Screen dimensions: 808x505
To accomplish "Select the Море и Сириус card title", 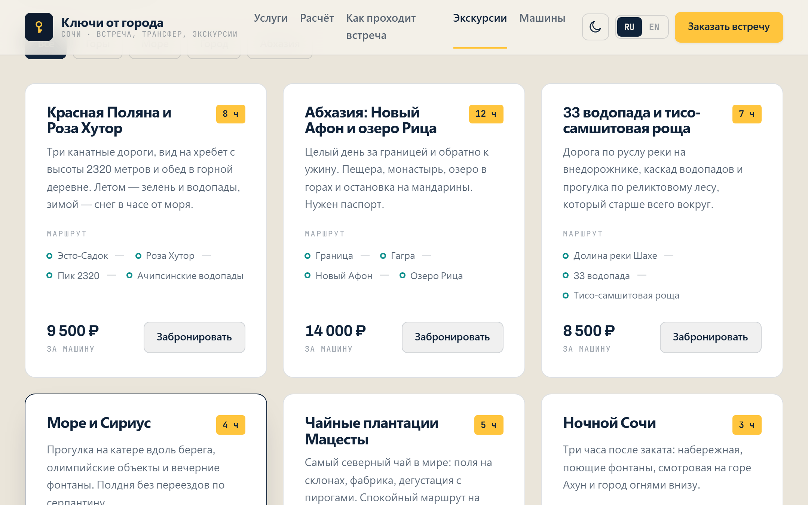I will click(99, 423).
